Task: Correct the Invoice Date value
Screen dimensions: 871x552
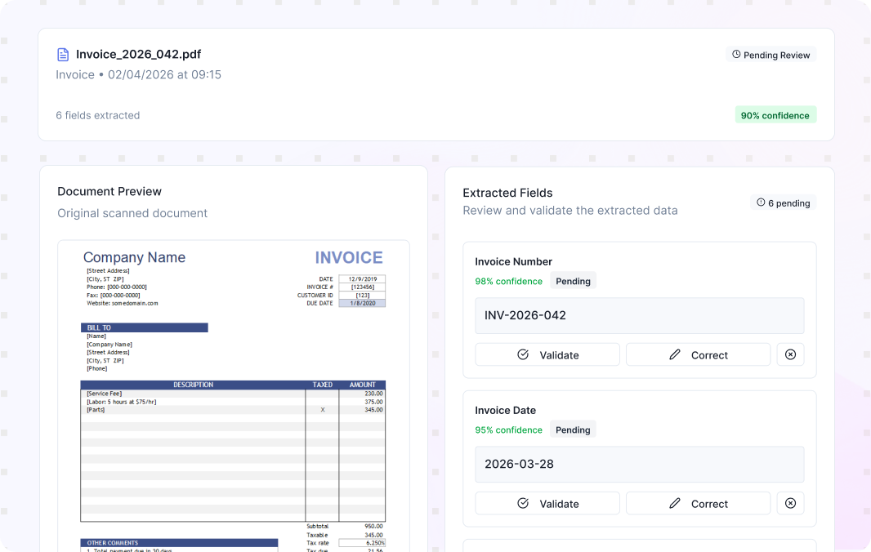Action: (699, 503)
